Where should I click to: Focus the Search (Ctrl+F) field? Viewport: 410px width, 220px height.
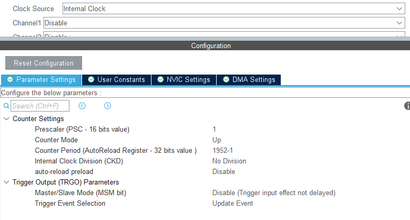coord(40,106)
